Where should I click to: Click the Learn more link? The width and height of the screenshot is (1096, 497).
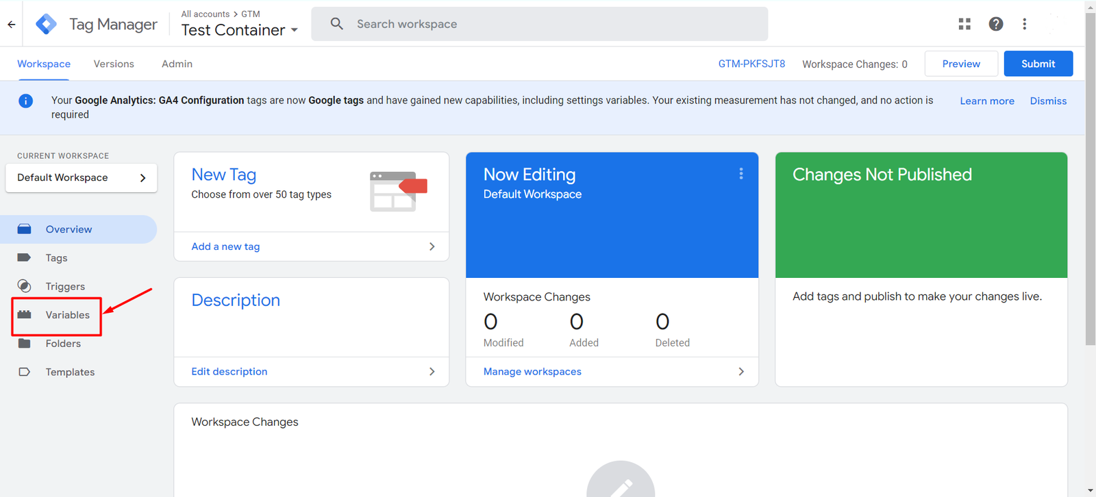[987, 101]
